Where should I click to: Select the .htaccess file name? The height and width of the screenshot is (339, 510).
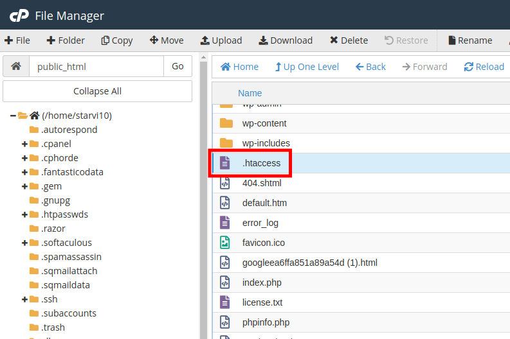(261, 163)
